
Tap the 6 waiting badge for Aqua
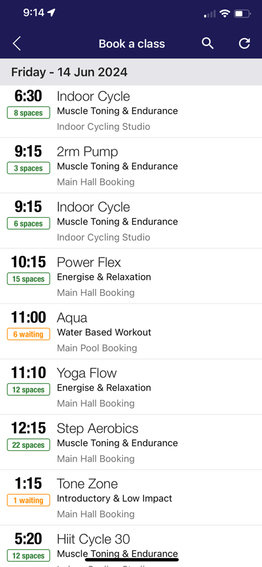click(28, 334)
